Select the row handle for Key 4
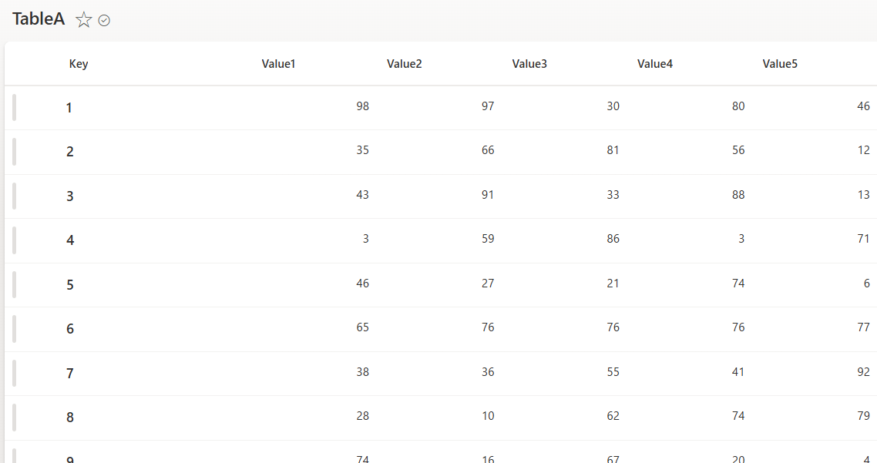Image resolution: width=877 pixels, height=463 pixels. click(14, 240)
